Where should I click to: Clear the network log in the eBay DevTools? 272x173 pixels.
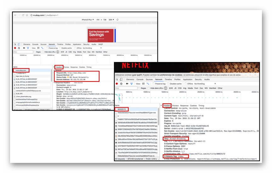tap(19, 48)
